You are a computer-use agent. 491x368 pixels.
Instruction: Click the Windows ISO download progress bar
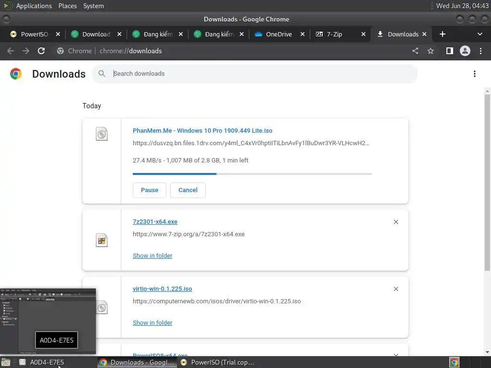coord(252,173)
